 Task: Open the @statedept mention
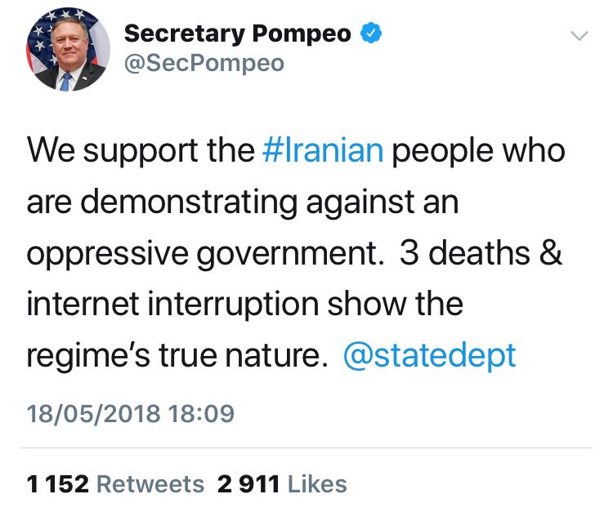(431, 356)
